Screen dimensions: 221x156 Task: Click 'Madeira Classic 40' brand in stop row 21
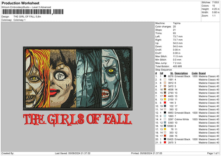(209, 143)
